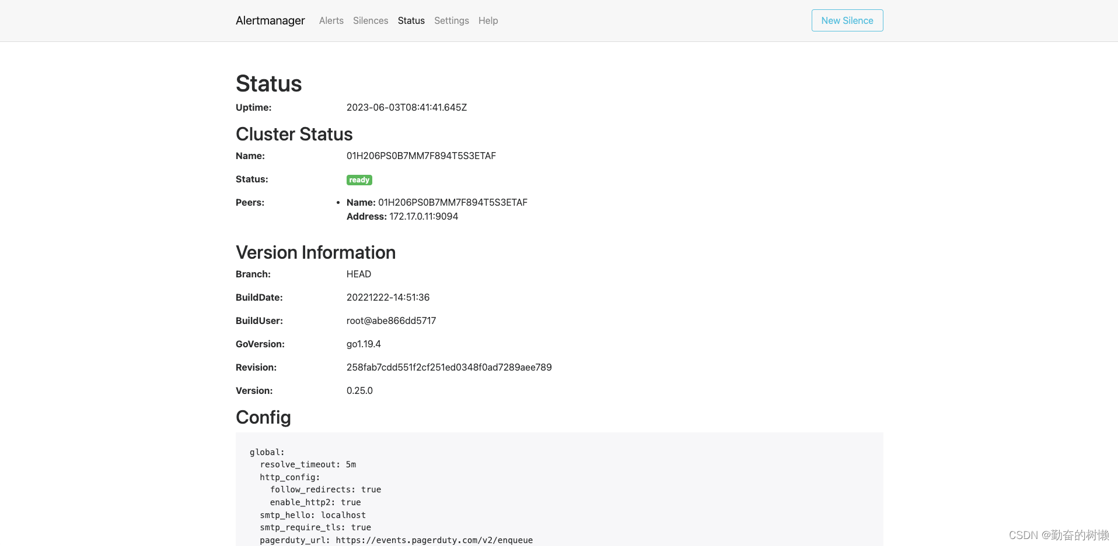Open the Alerts tab
1118x546 pixels.
(331, 20)
